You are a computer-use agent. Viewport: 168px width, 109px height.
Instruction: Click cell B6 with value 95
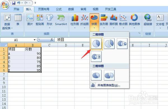(x=33, y=70)
